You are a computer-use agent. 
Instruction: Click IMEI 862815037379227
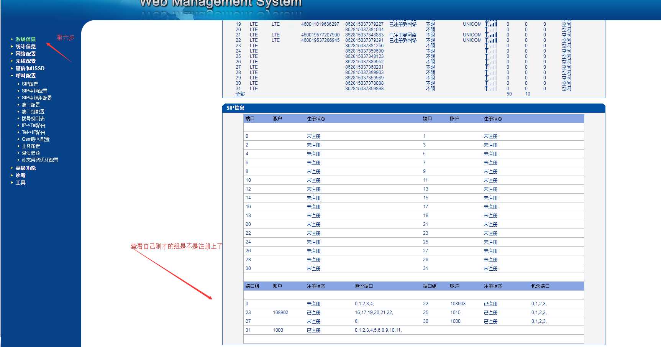(364, 24)
